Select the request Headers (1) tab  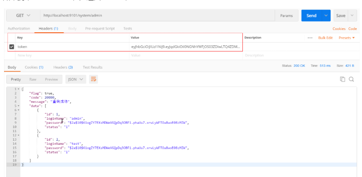click(48, 29)
